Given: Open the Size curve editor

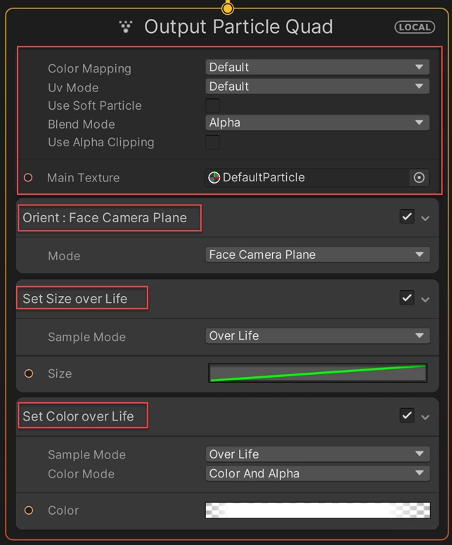Looking at the screenshot, I should pyautogui.click(x=318, y=373).
